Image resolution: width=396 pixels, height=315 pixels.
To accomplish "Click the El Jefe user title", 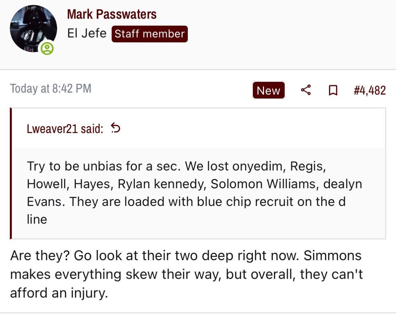I will 86,34.
